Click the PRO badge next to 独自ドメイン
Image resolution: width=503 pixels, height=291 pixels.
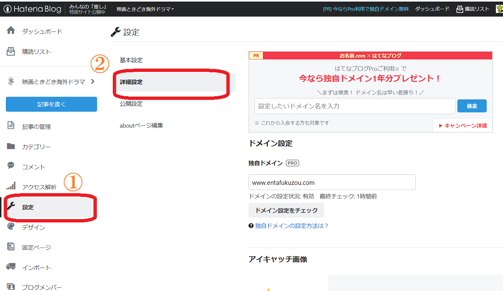click(293, 163)
